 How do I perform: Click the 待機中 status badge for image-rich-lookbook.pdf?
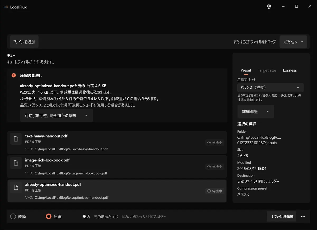coord(215,167)
